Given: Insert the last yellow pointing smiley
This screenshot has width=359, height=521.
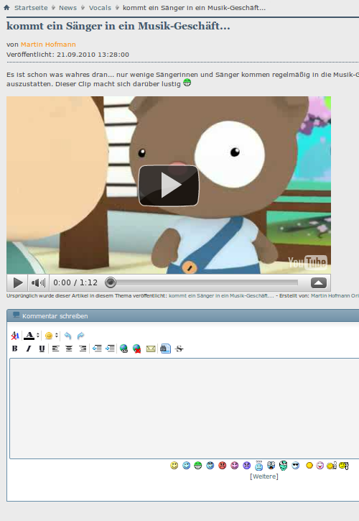Looking at the screenshot, I should tap(344, 466).
